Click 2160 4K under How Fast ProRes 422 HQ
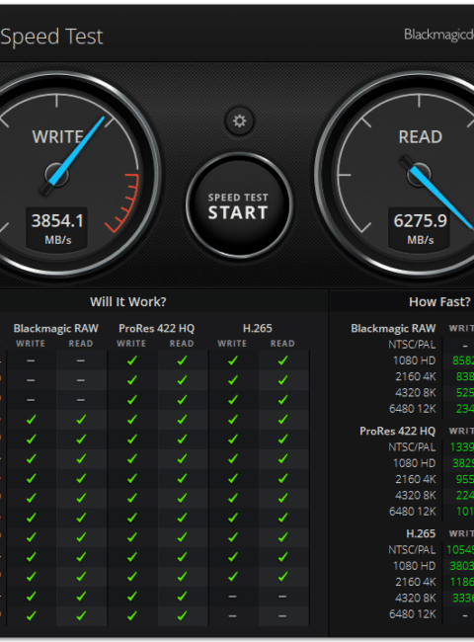The width and height of the screenshot is (474, 642). [x=416, y=479]
